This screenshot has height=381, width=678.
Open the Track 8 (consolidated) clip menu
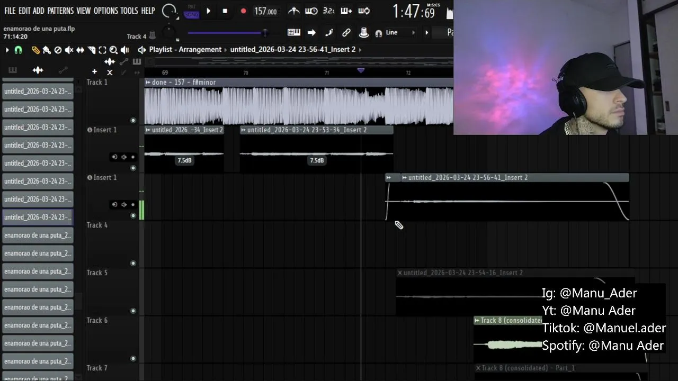click(x=477, y=320)
